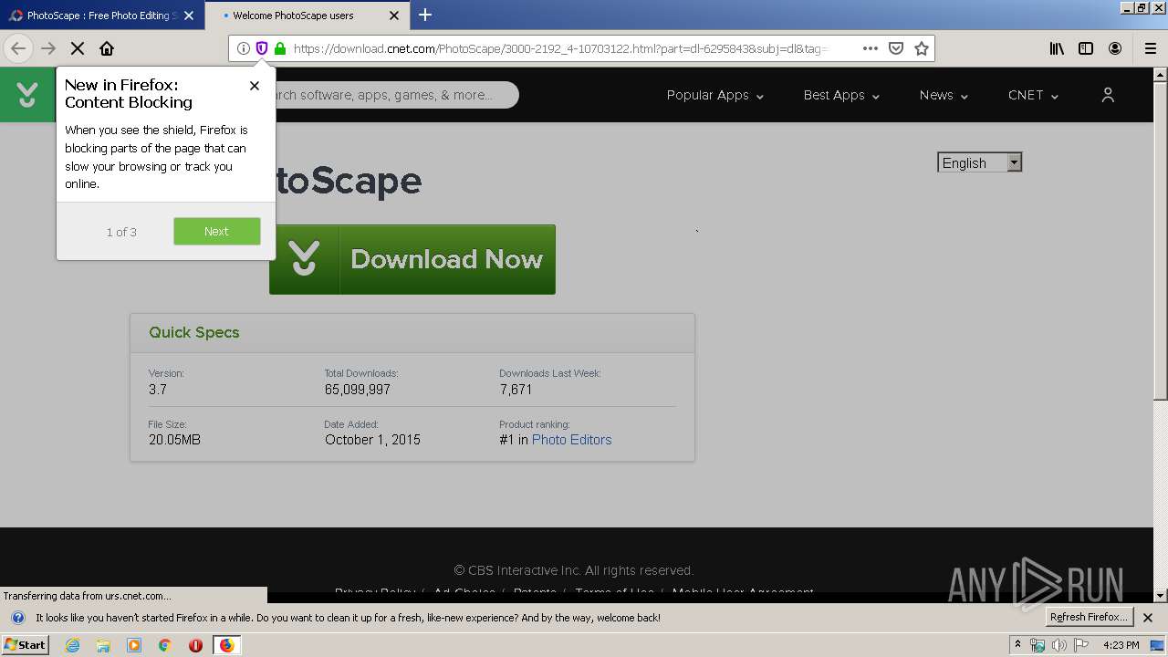Click date added October 1, 2015
1168x657 pixels.
click(x=372, y=440)
